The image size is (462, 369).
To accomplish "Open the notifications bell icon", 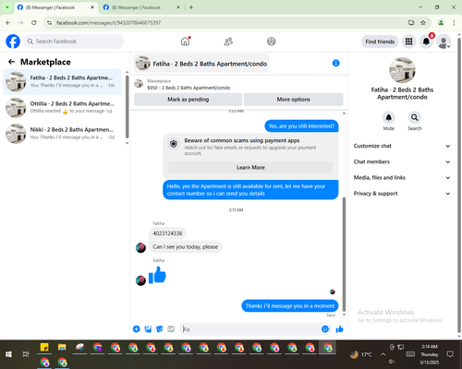I will point(426,42).
